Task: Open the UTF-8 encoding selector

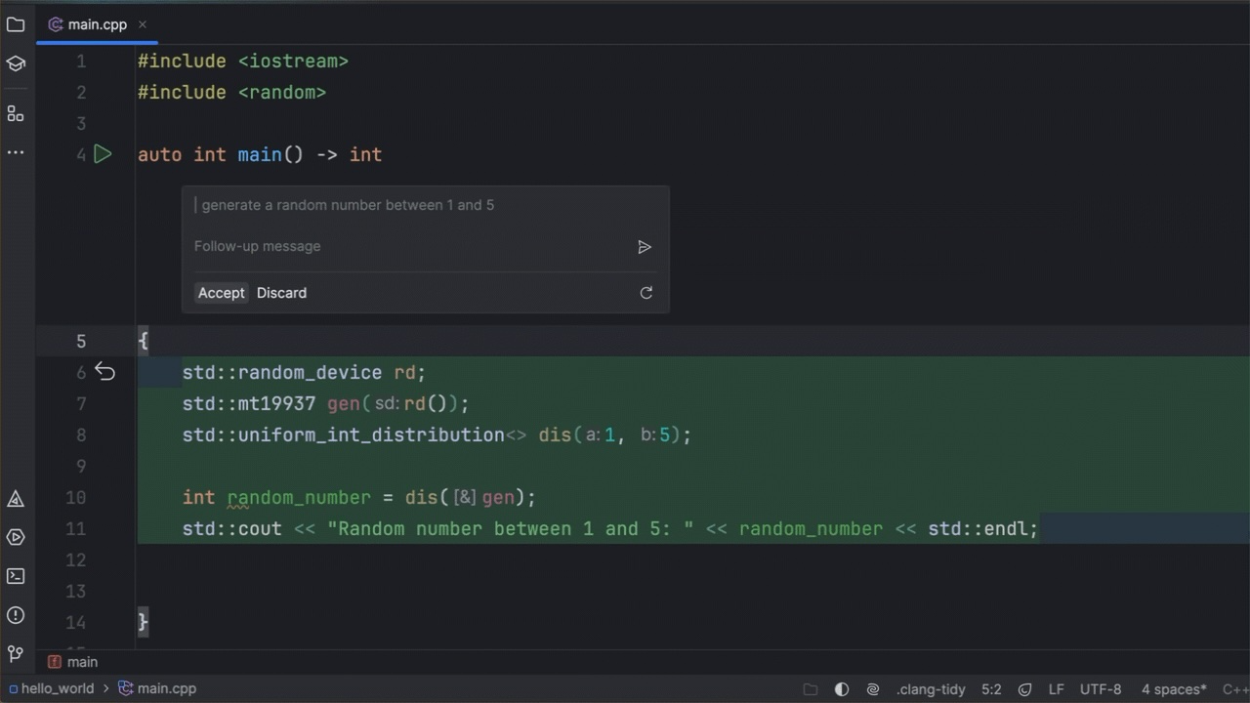Action: point(1101,688)
